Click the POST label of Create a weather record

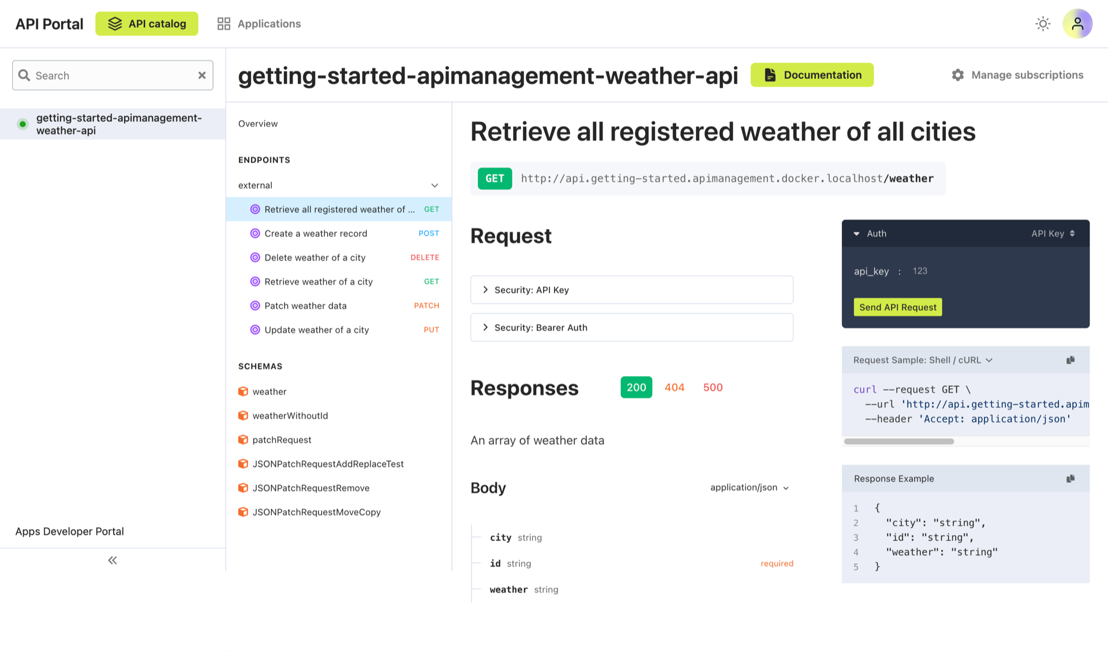point(429,234)
